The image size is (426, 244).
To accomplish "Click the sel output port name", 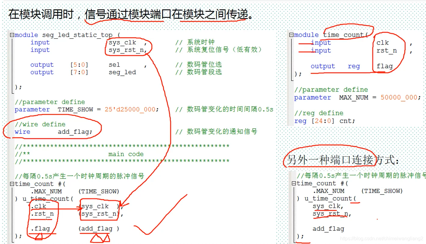I will (114, 65).
